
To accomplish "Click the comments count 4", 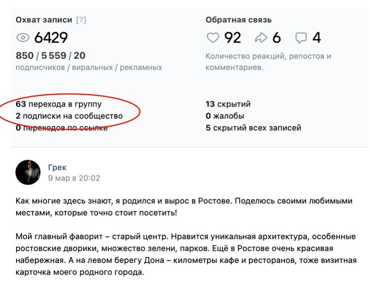I will click(316, 38).
